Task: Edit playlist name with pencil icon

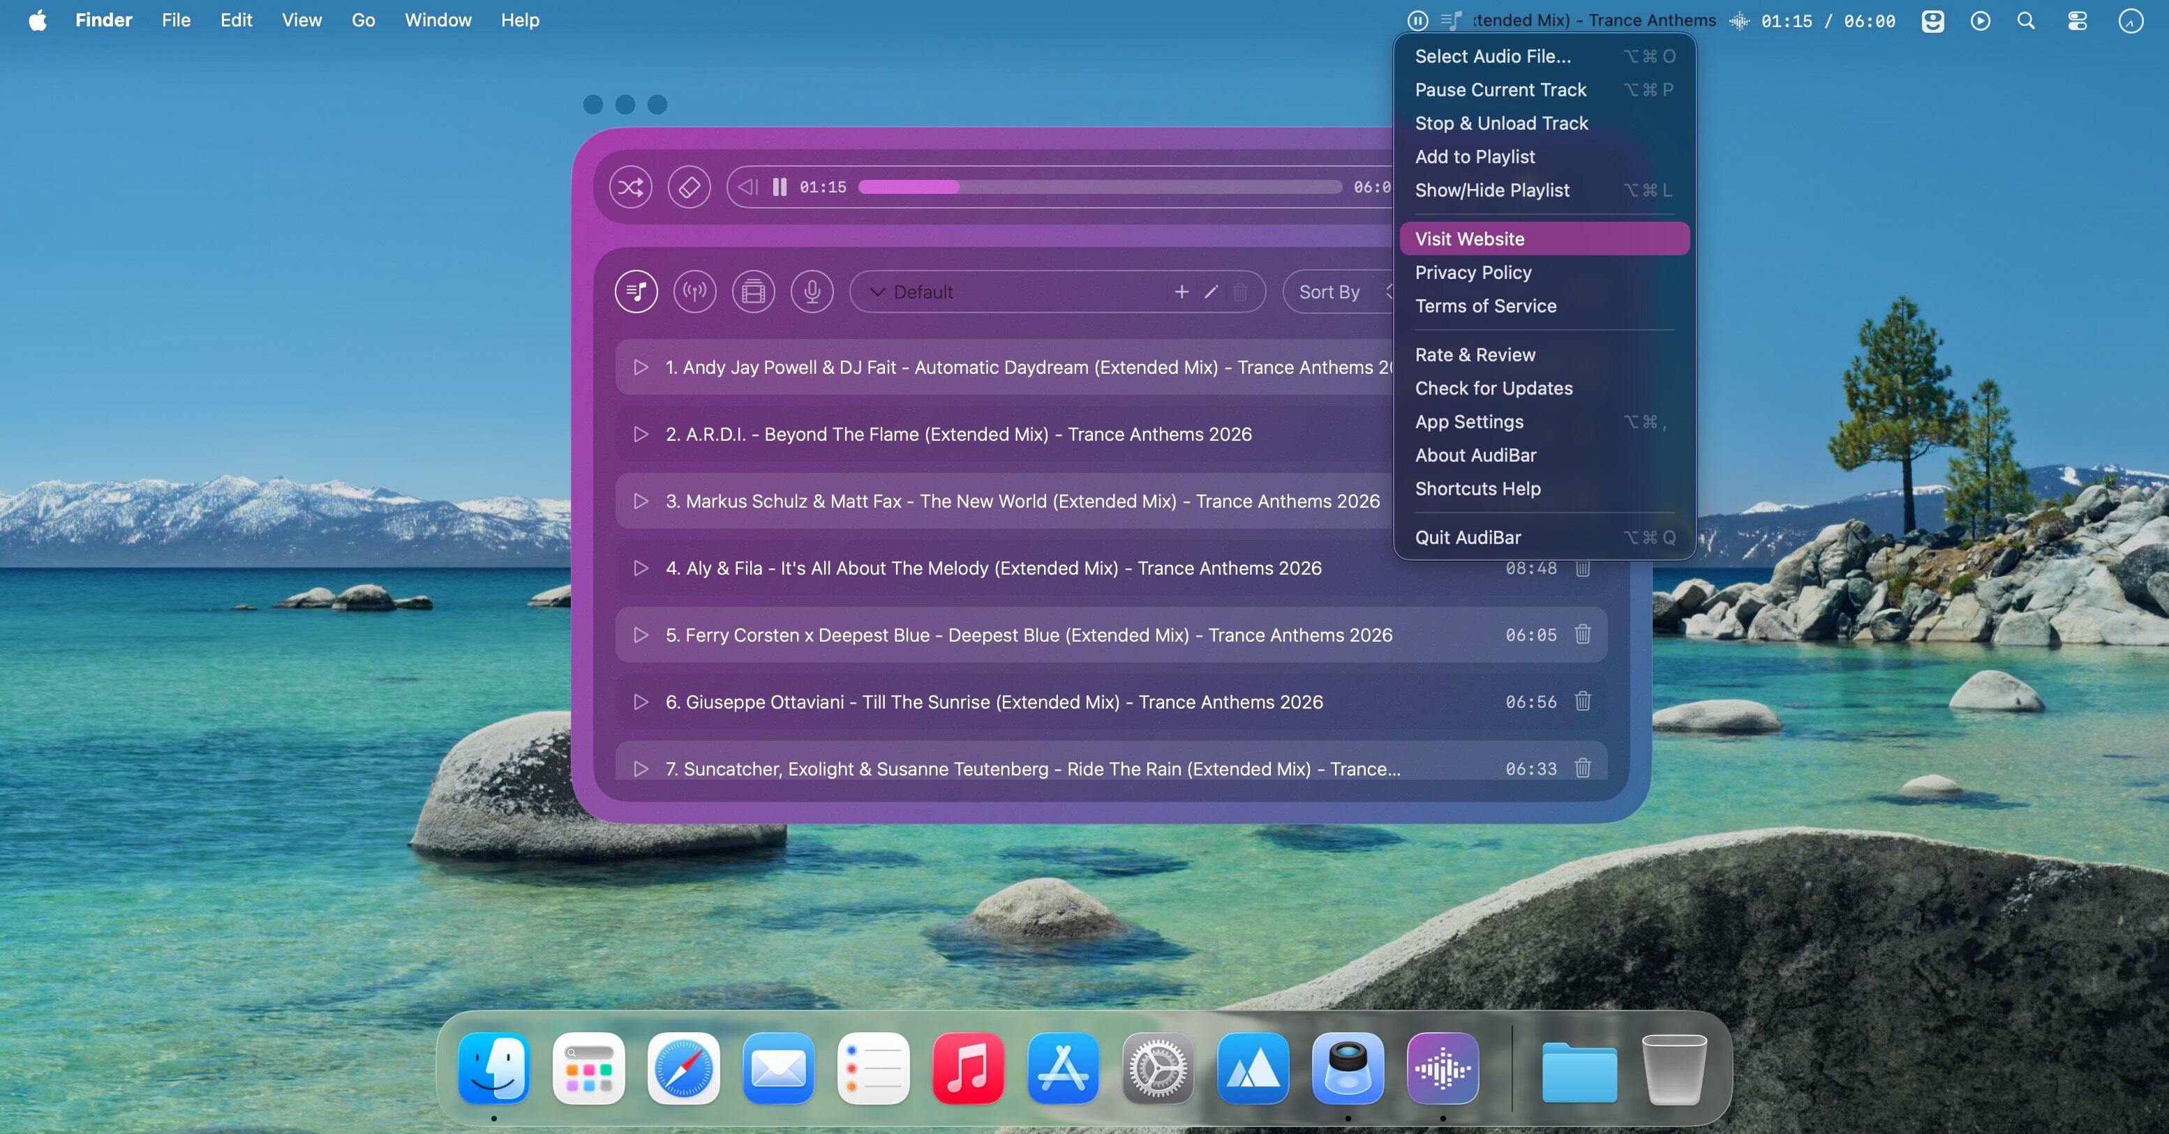Action: pyautogui.click(x=1211, y=292)
